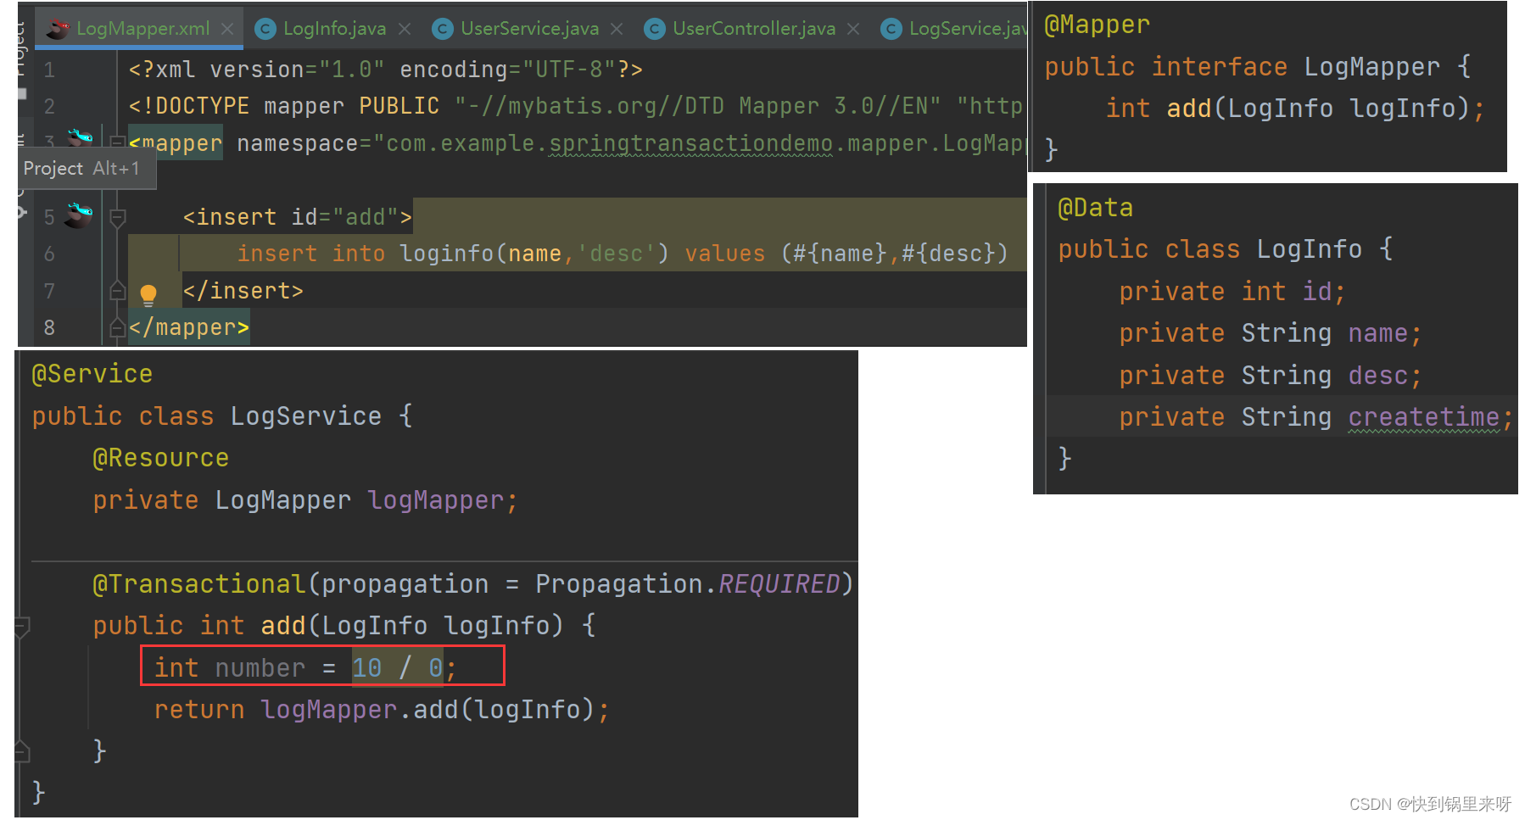This screenshot has height=820, width=1525.
Task: Click the @Transactional annotation
Action: tap(198, 584)
